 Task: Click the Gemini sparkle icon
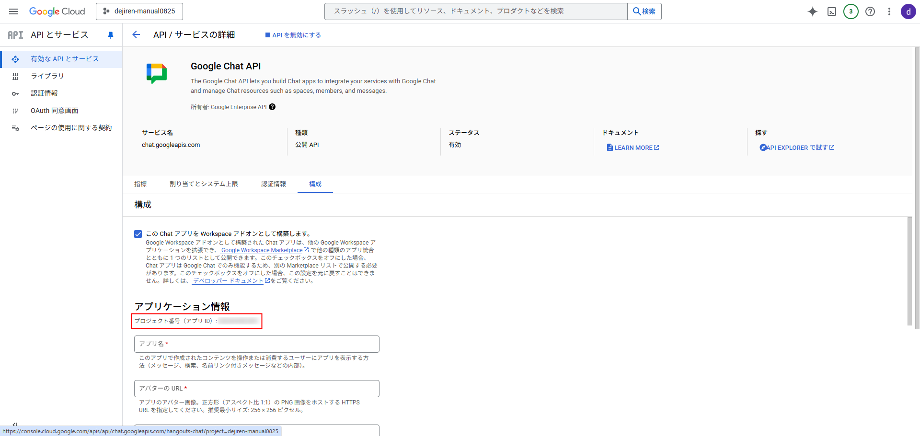click(813, 11)
